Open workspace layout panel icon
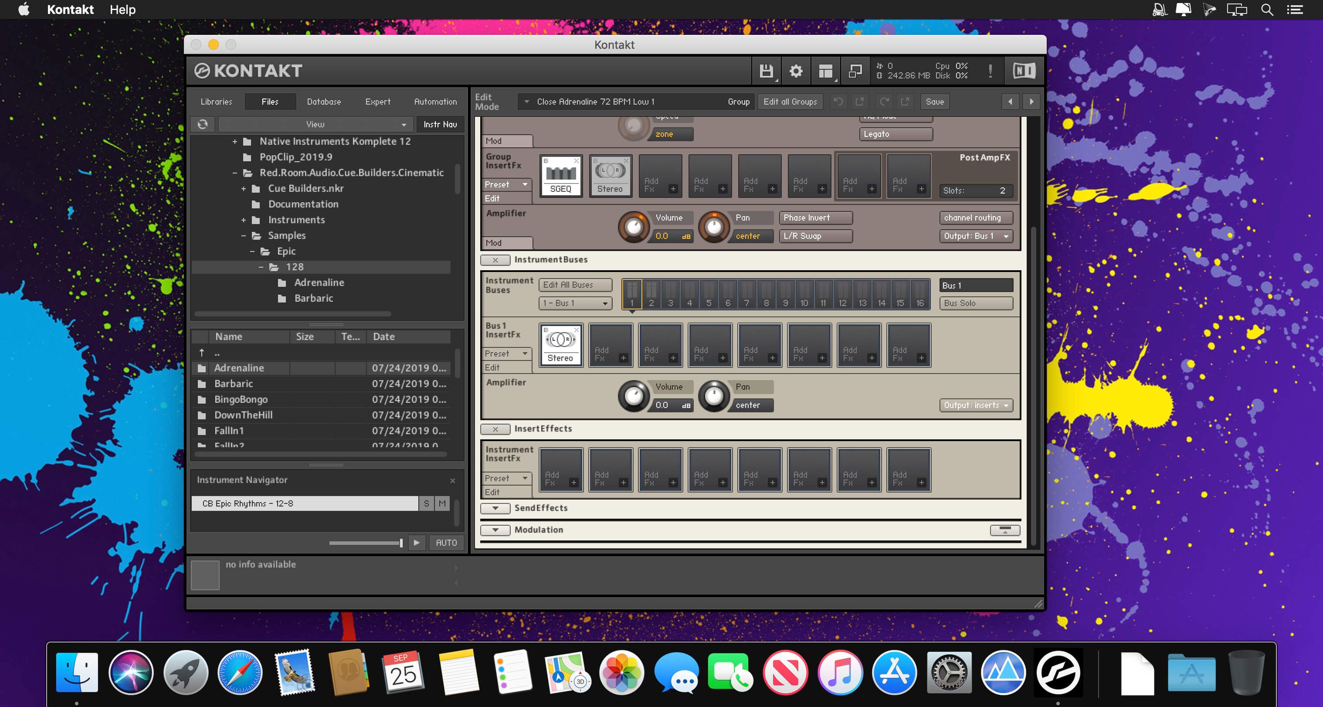This screenshot has height=707, width=1323. (825, 71)
